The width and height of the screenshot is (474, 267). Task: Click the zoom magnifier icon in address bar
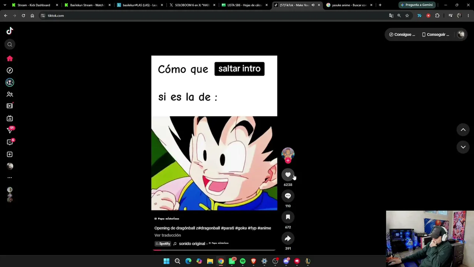(399, 16)
